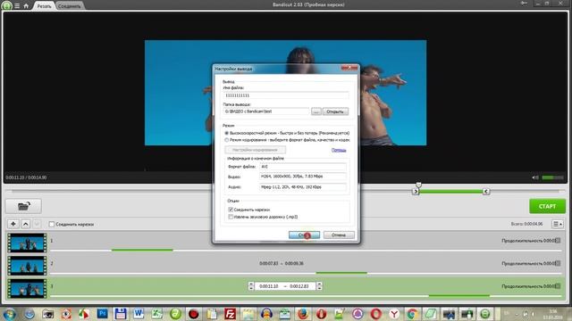Click the Отмена button in the dialog
572x321 pixels.
pyautogui.click(x=339, y=235)
